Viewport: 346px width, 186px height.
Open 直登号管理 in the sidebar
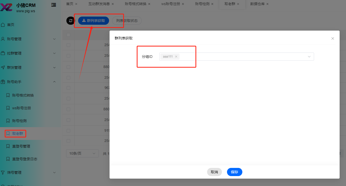(x=21, y=146)
